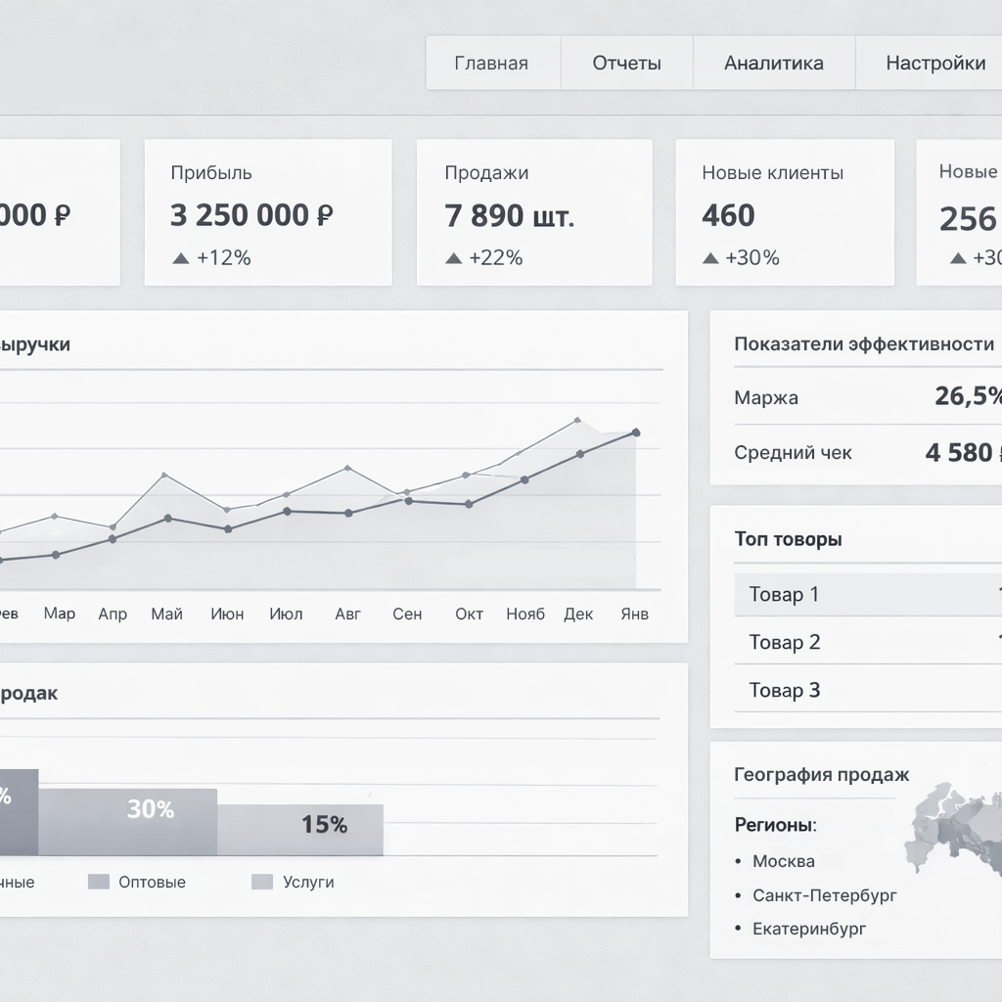Select the Продажи 7 890 шт. value
Screen dimensions: 1002x1002
[x=509, y=215]
